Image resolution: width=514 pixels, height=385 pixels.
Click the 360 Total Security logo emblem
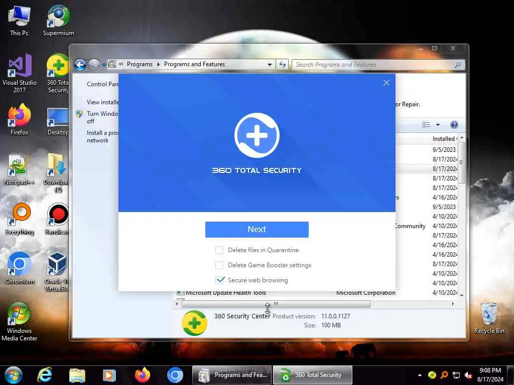[256, 135]
